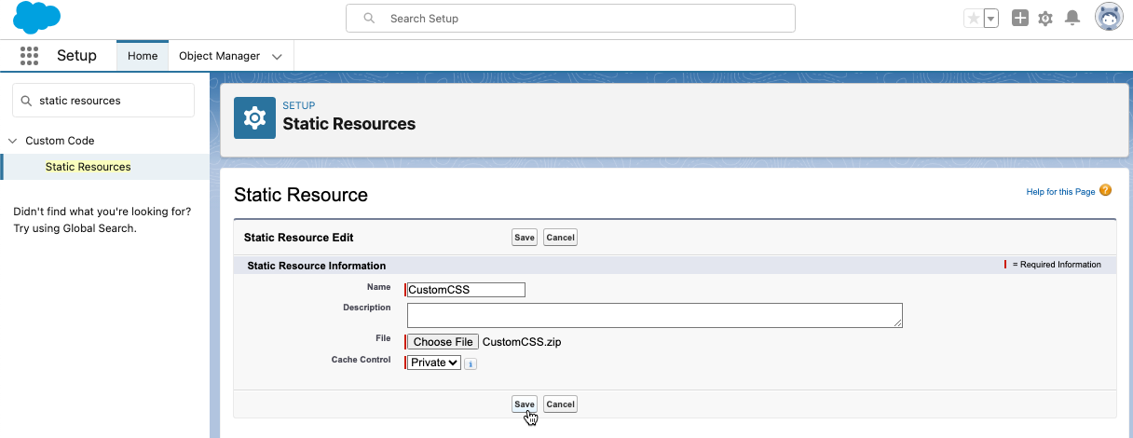The height and width of the screenshot is (438, 1133).
Task: Open the Setup gear menu
Action: (1045, 19)
